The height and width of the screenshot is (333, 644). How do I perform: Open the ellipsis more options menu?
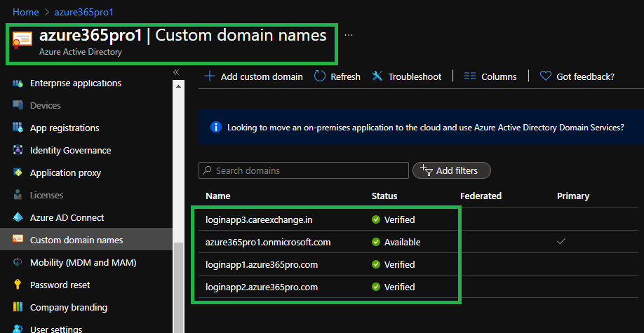tap(349, 35)
